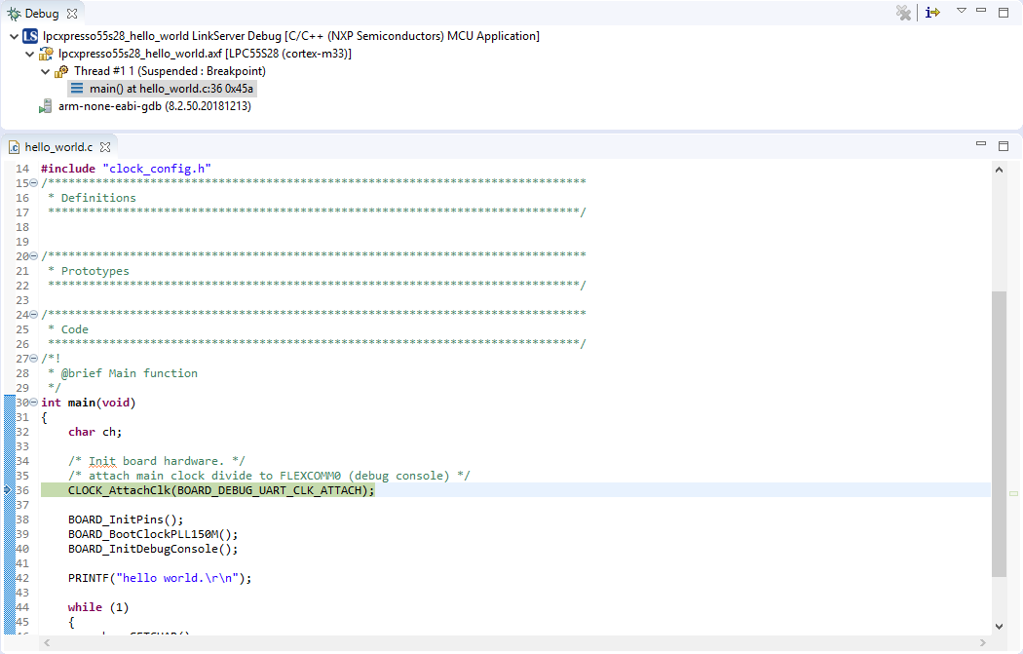Fold the main function at line 30

tap(34, 403)
